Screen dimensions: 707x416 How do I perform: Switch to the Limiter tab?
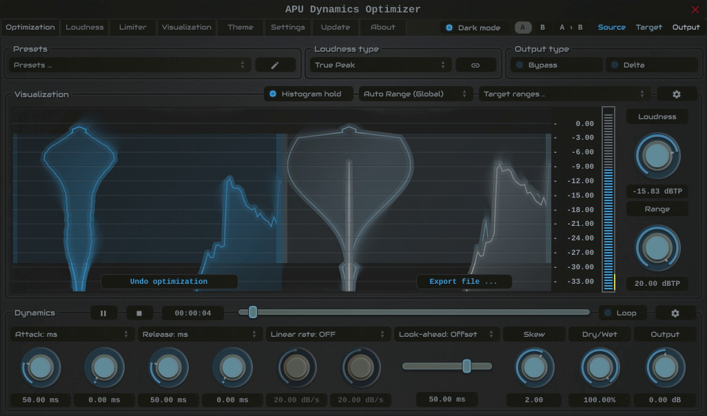click(x=132, y=28)
